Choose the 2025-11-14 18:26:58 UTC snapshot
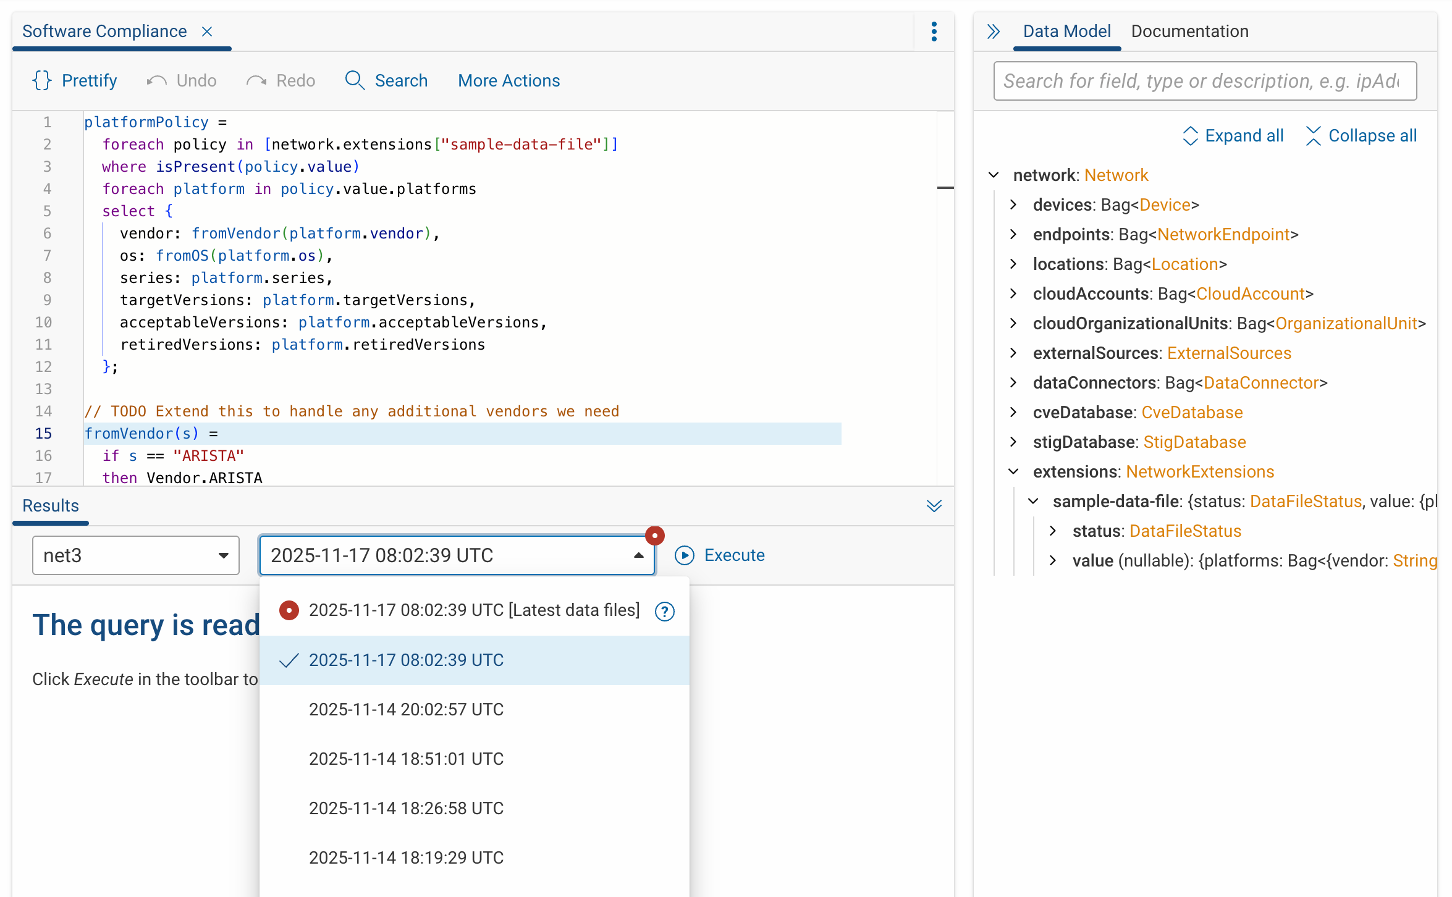Screen dimensions: 1452x897 (406, 808)
